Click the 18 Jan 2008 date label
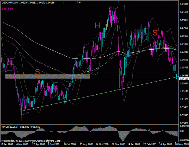The image size is (189, 147). pos(7,144)
